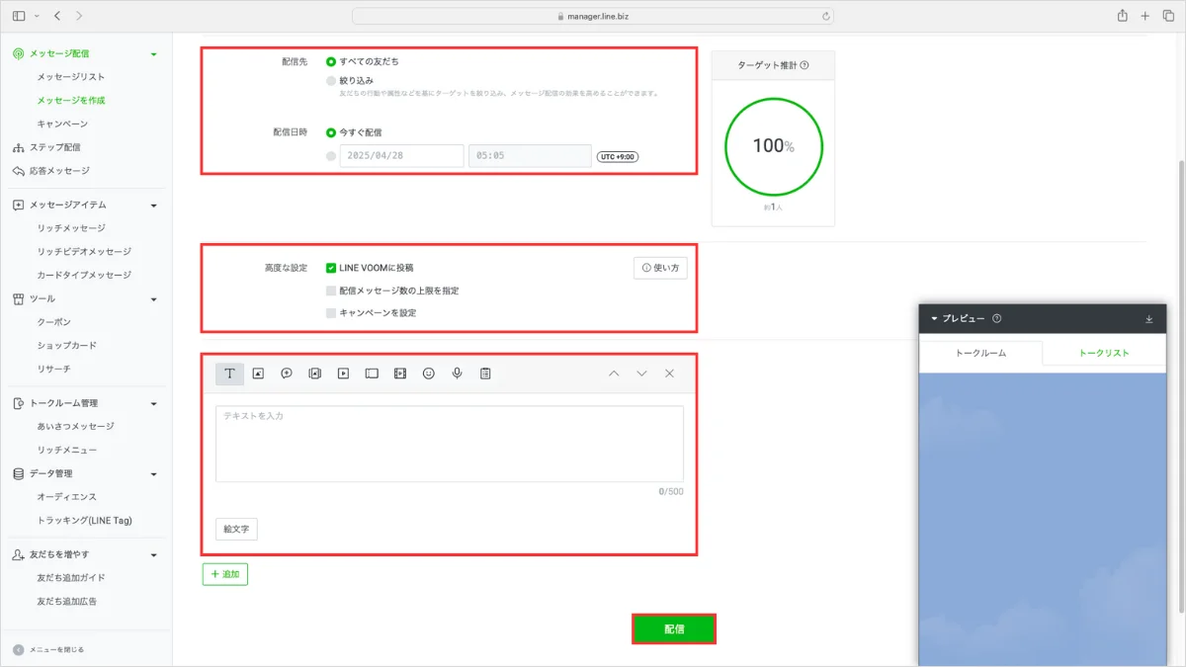1186x667 pixels.
Task: Open メッセージを作成 in sidebar
Action: pos(71,100)
